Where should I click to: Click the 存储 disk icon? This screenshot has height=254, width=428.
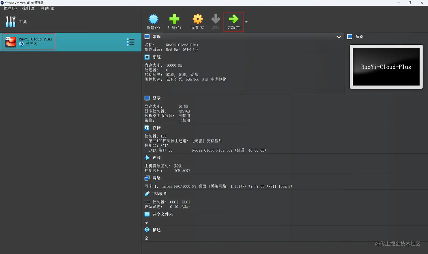147,128
